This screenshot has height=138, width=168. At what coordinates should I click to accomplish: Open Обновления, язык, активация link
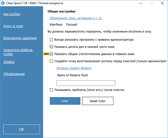point(76,18)
